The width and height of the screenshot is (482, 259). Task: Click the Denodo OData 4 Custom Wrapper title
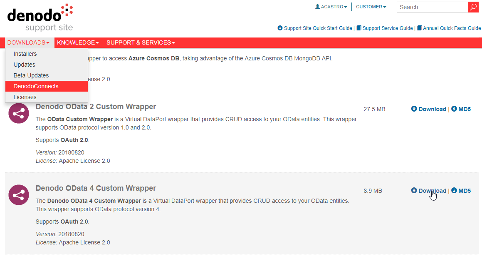(x=96, y=188)
